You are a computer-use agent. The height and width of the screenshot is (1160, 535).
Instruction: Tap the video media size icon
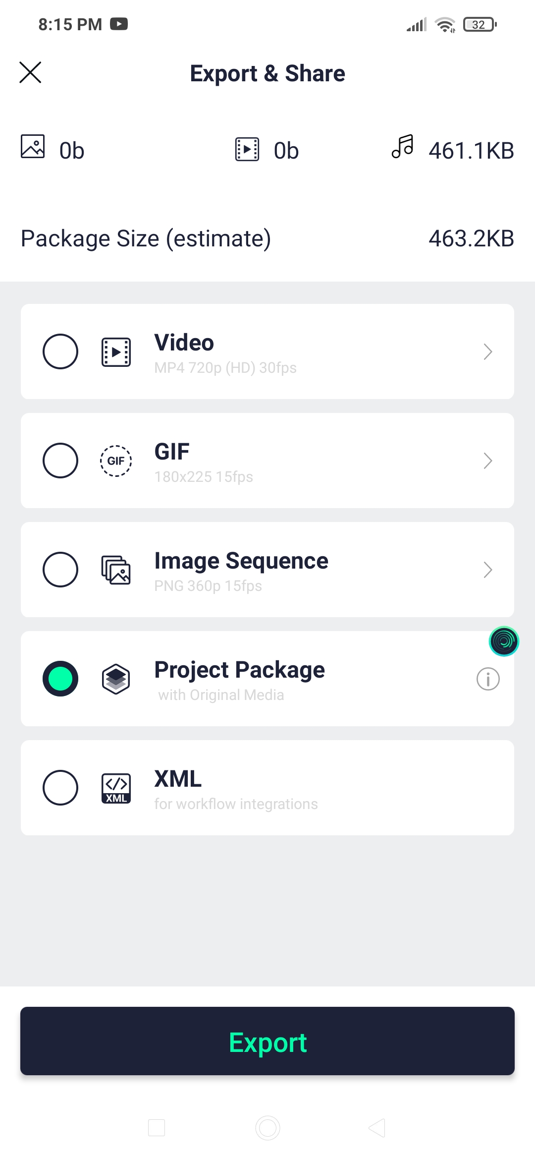pos(247,149)
